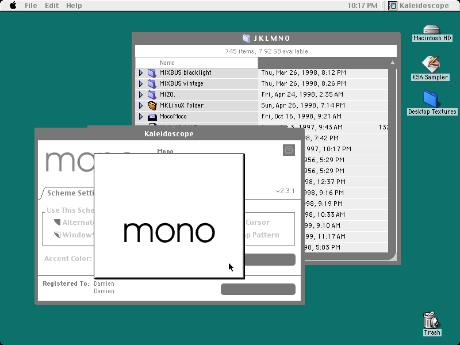Image resolution: width=460 pixels, height=345 pixels.
Task: Open the Edit menu
Action: pos(52,6)
